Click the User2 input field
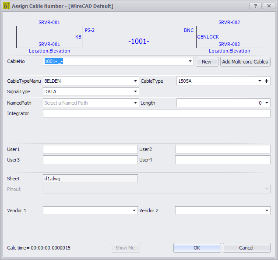The height and width of the screenshot is (260, 278). (223, 149)
